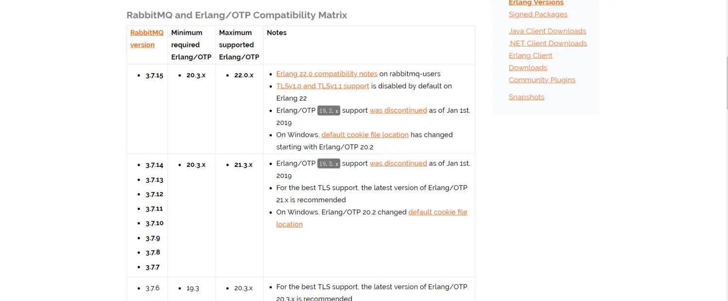
Task: Click the 3.7.15 version entry
Action: click(x=154, y=75)
